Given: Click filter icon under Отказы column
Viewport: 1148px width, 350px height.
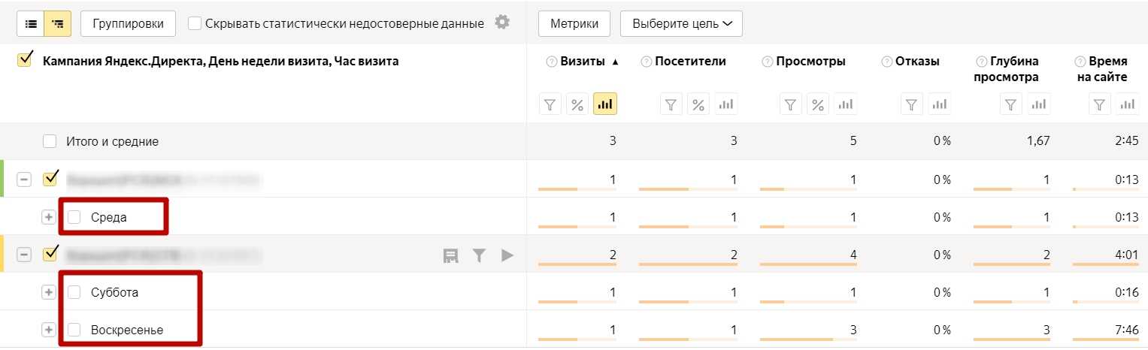Looking at the screenshot, I should pos(911,104).
